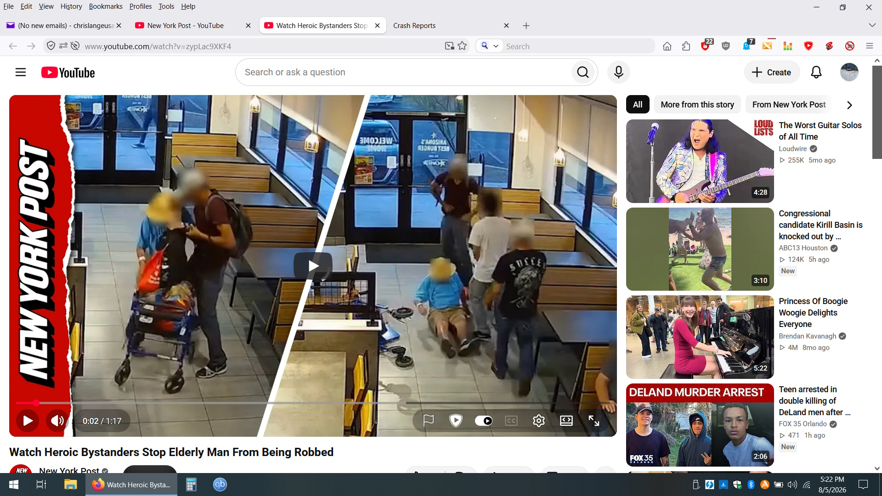882x496 pixels.
Task: Click the page vertical scrollbar
Action: click(877, 112)
